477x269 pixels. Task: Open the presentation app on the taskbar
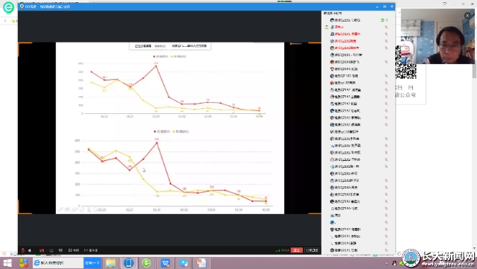201,263
